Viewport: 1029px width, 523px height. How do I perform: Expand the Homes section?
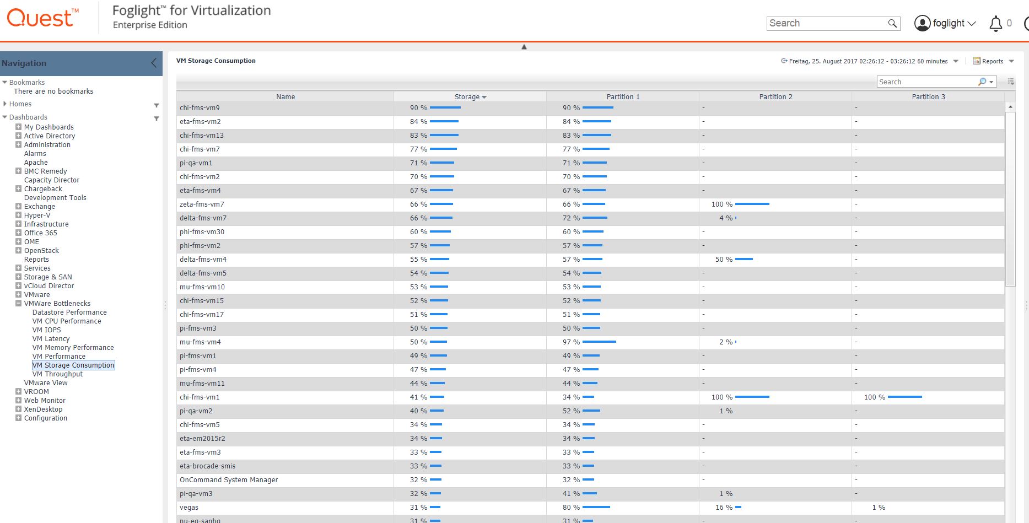4,104
